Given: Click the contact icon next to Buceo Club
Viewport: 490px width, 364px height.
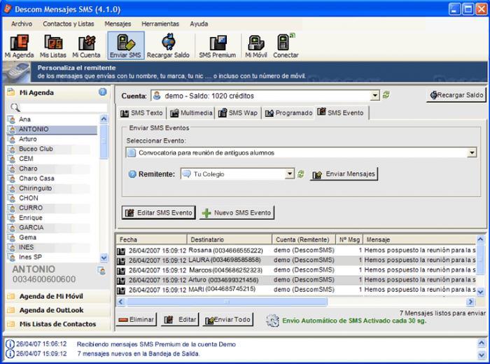Looking at the screenshot, I should click(12, 149).
